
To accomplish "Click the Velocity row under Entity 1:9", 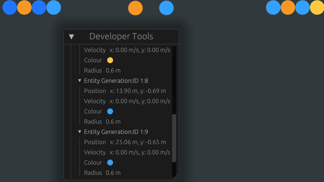I will tap(127, 152).
